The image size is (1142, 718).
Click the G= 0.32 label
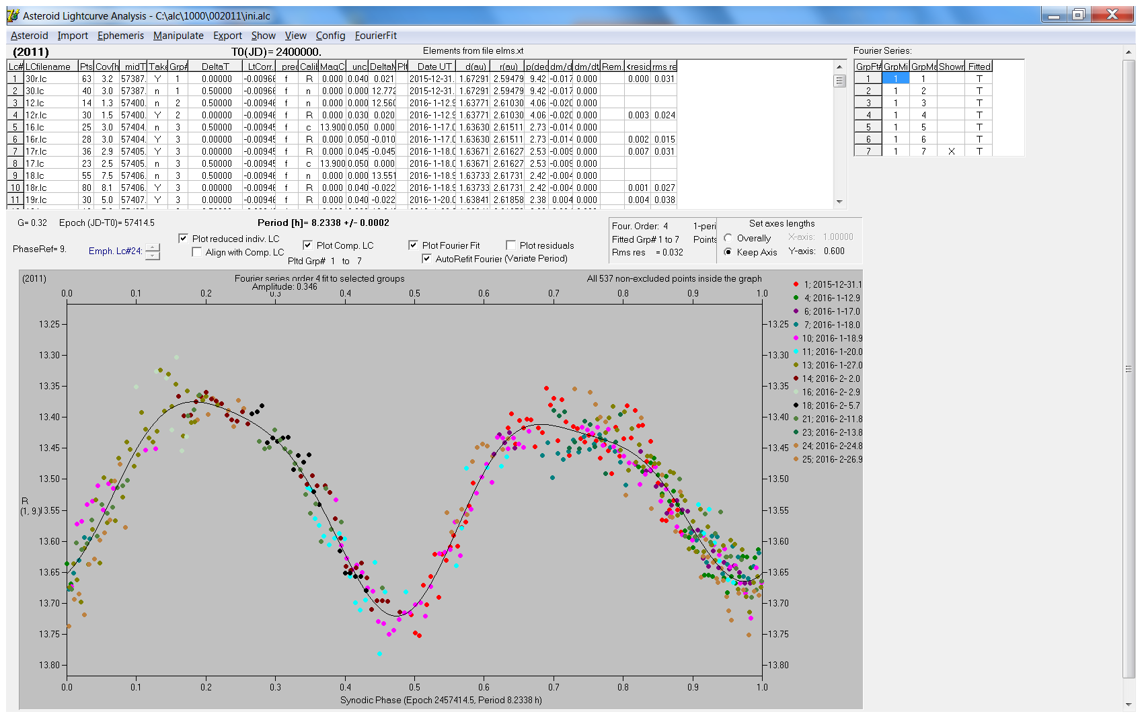coord(32,223)
